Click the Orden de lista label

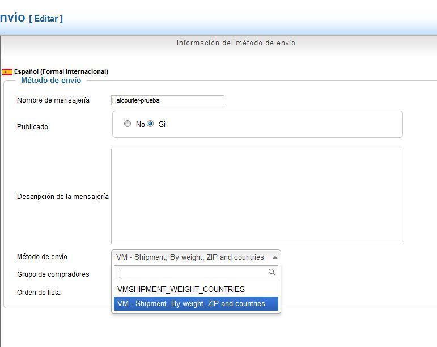pyautogui.click(x=39, y=293)
